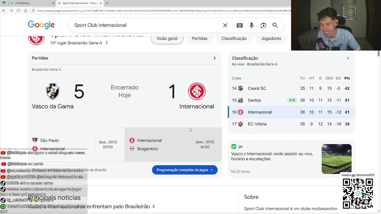Open a new browser tab with the plus
381x214 pixels.
coord(107,3)
